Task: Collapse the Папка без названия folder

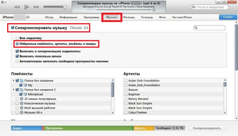Action: (x=13, y=81)
